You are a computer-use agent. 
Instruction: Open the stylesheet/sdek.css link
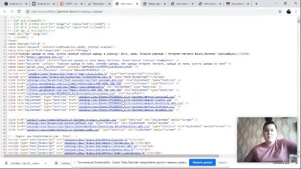(63, 130)
